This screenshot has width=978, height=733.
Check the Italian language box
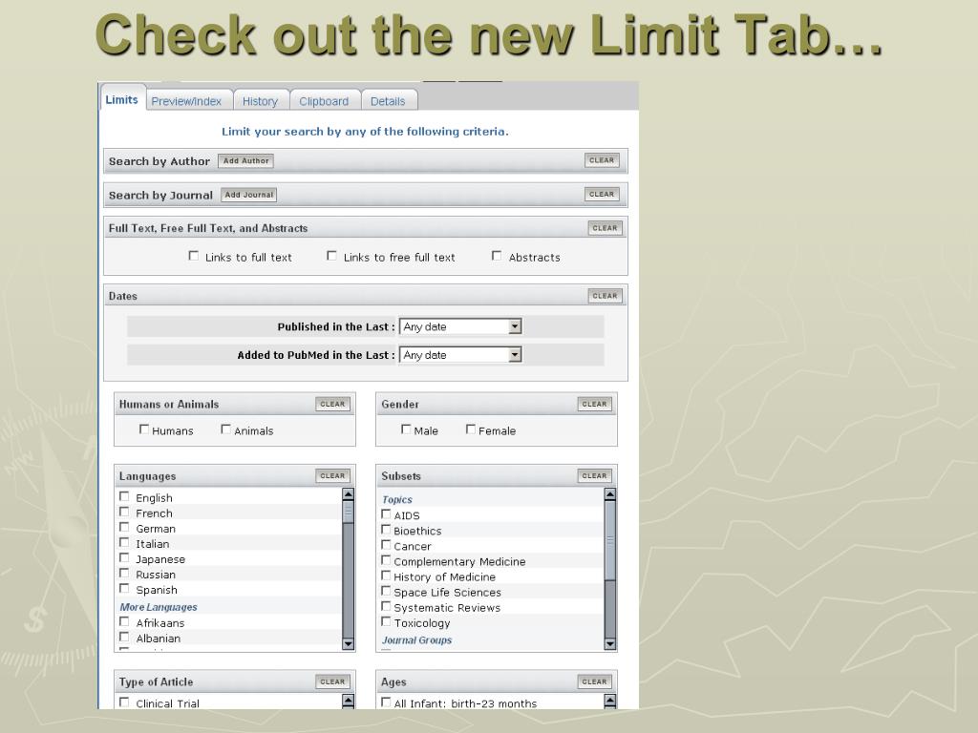(x=124, y=542)
